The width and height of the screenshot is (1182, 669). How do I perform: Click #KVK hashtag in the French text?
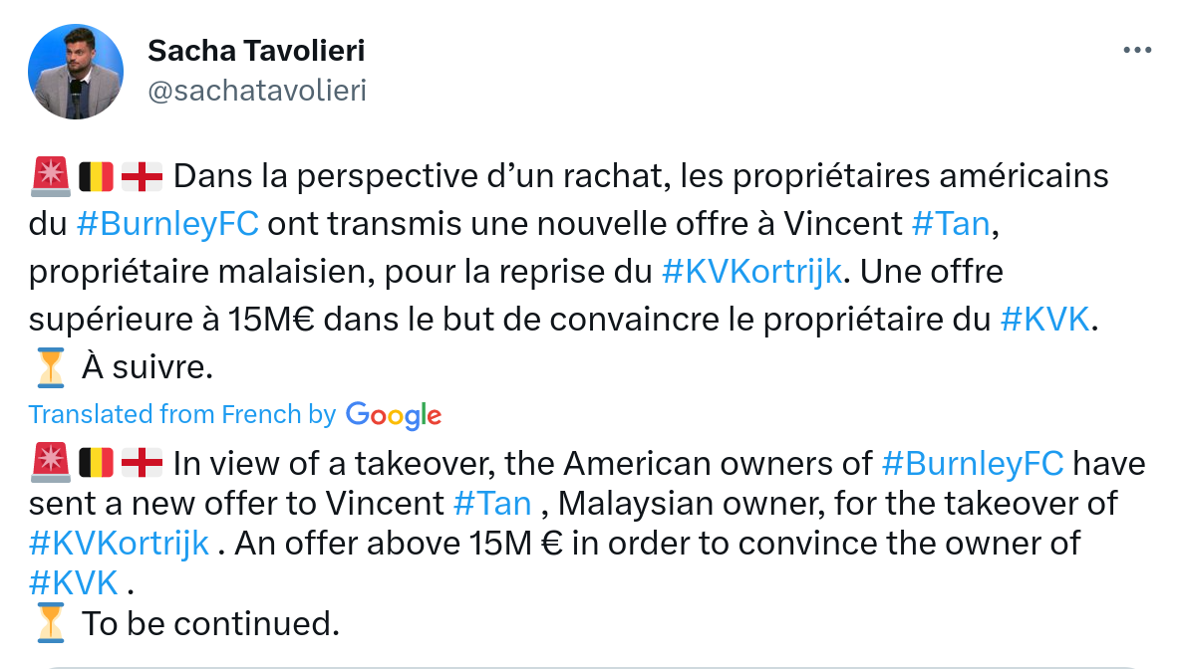point(1043,319)
